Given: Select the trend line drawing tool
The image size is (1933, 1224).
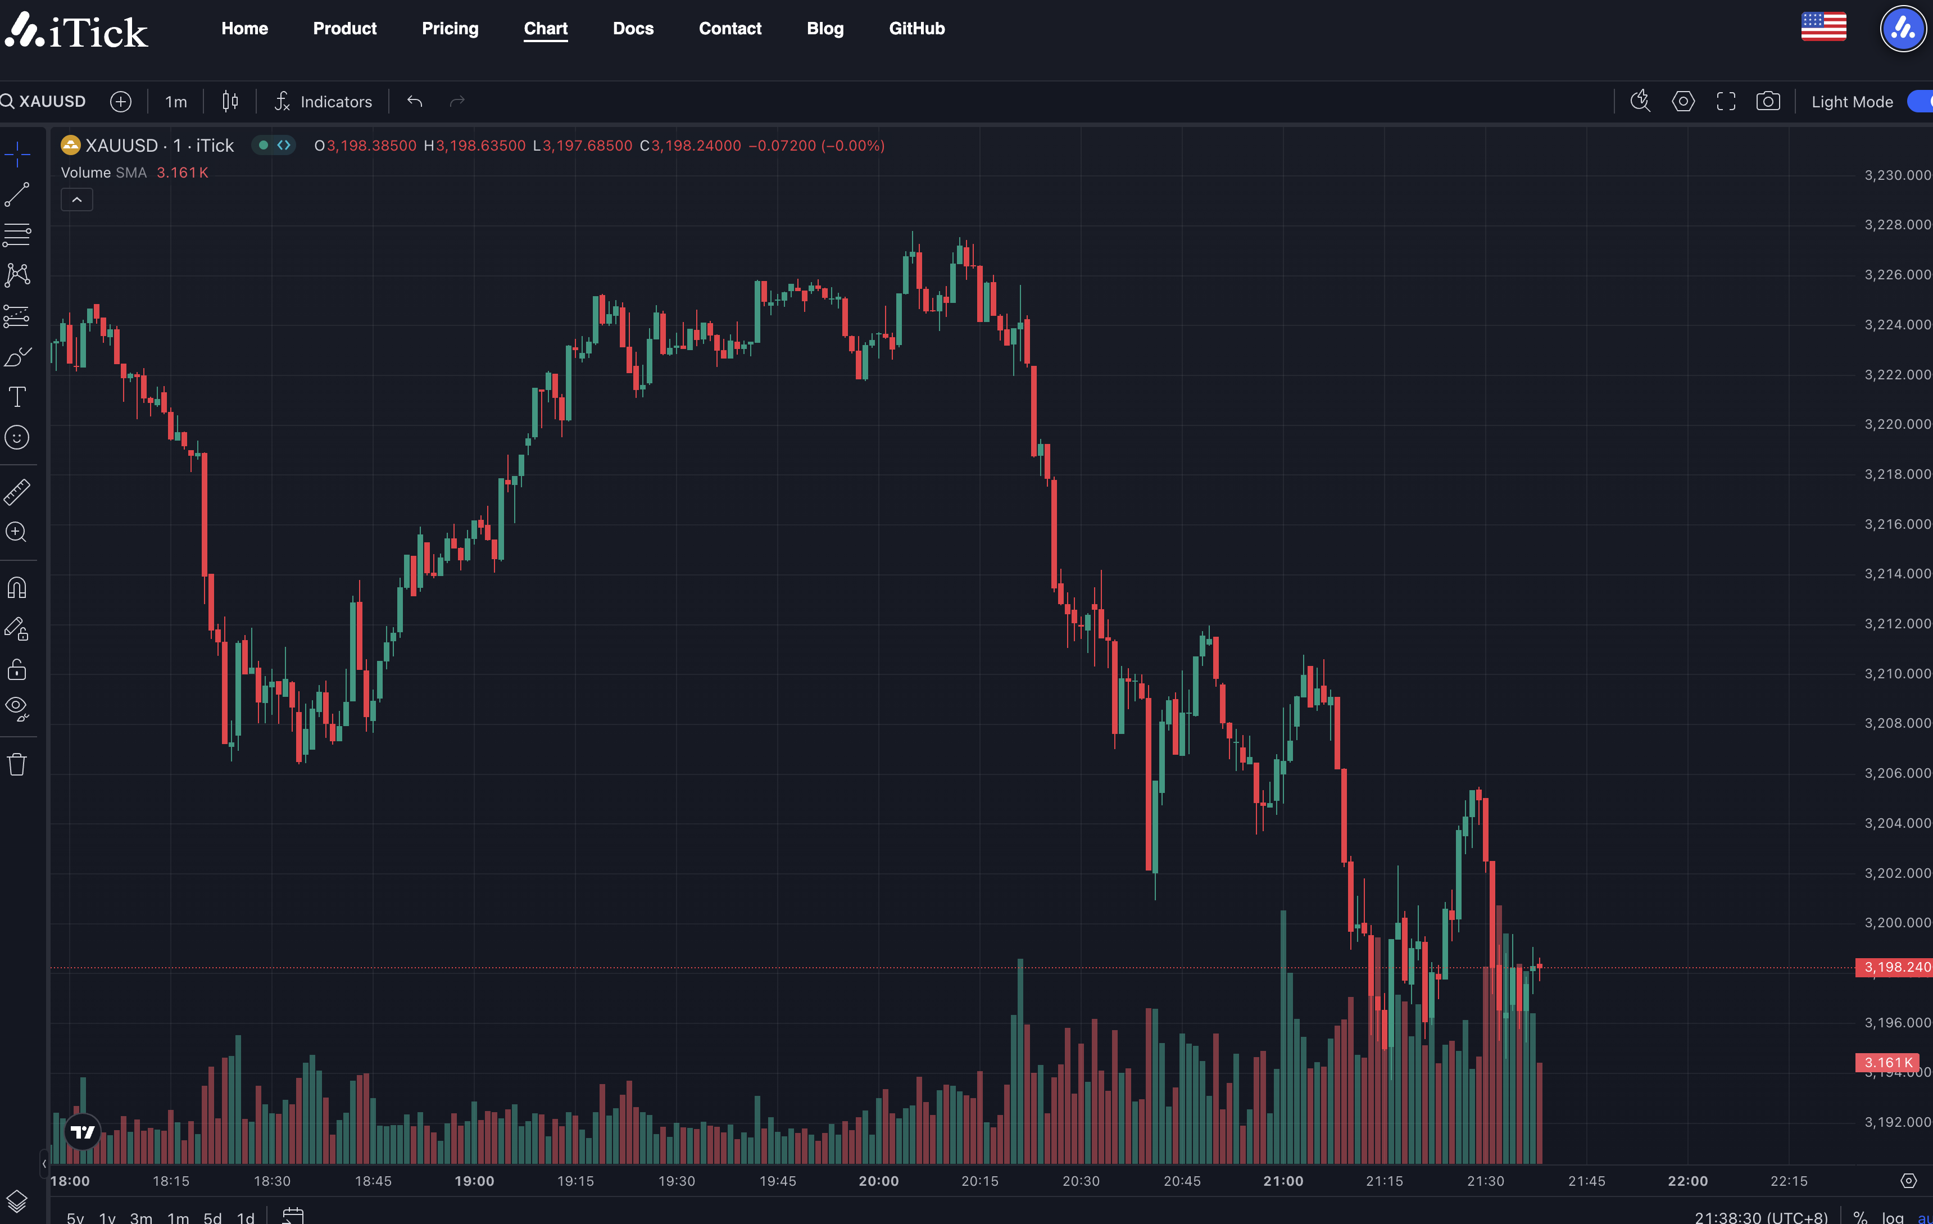Looking at the screenshot, I should (17, 194).
